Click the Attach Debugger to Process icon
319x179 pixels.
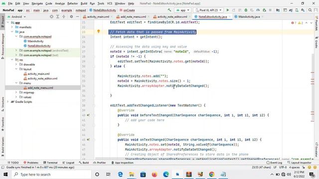(264, 10)
